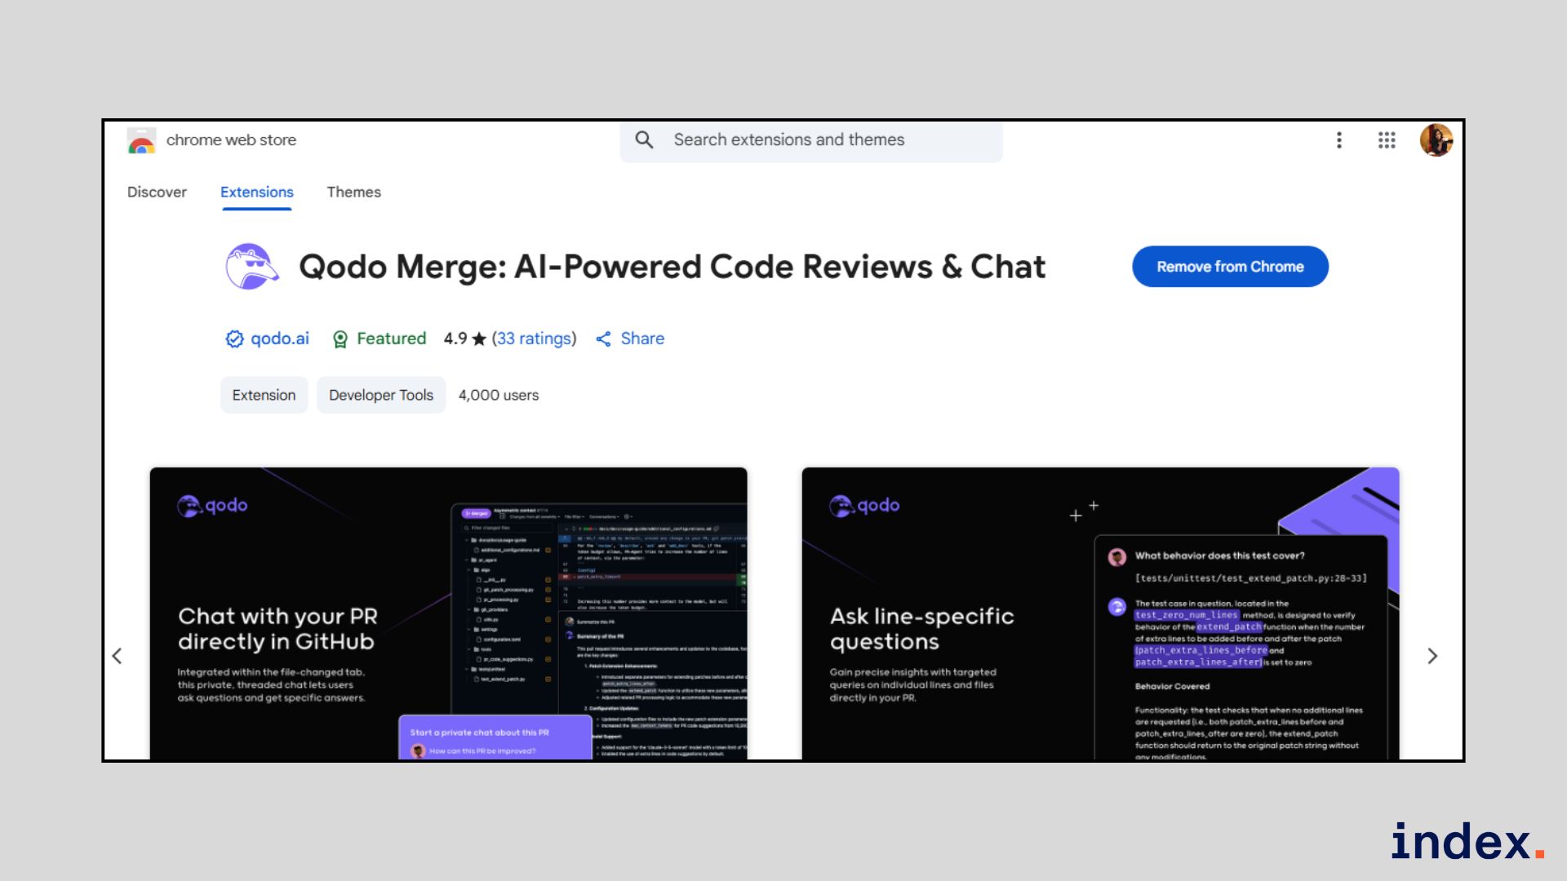This screenshot has width=1567, height=881.
Task: Open the Google apps grid icon
Action: coord(1387,140)
